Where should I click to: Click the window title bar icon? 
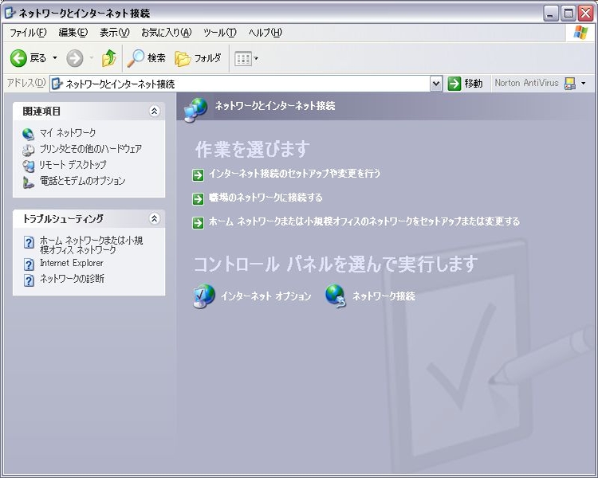[10, 14]
